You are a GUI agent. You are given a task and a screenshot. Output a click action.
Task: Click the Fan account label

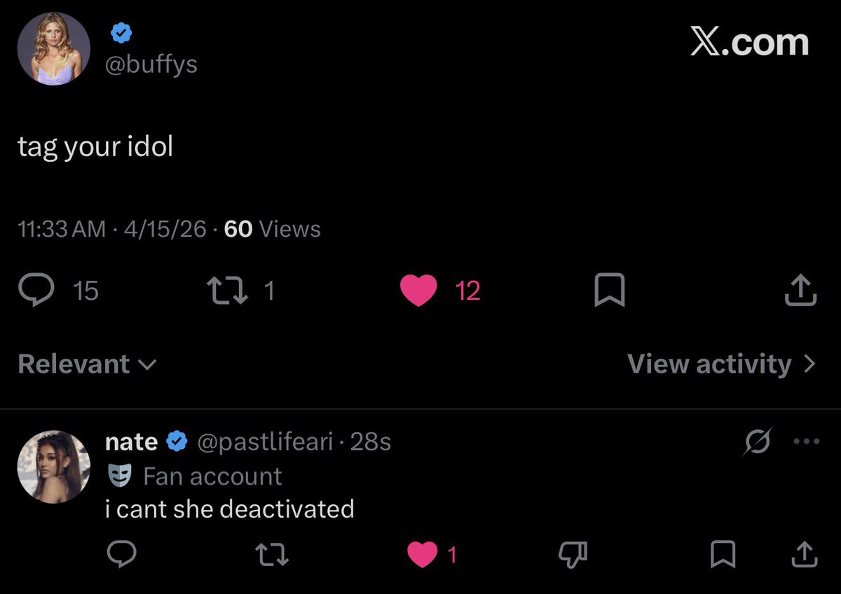[x=212, y=476]
